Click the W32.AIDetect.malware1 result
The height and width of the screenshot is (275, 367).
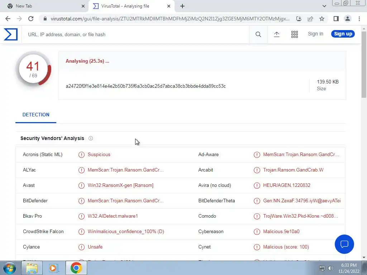click(x=113, y=216)
